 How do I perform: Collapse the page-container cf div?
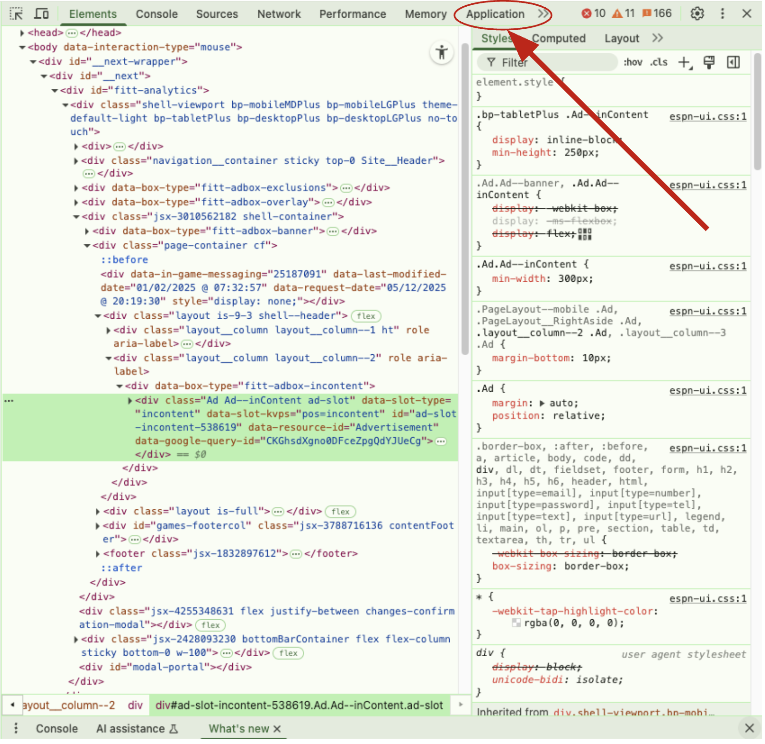pos(87,247)
